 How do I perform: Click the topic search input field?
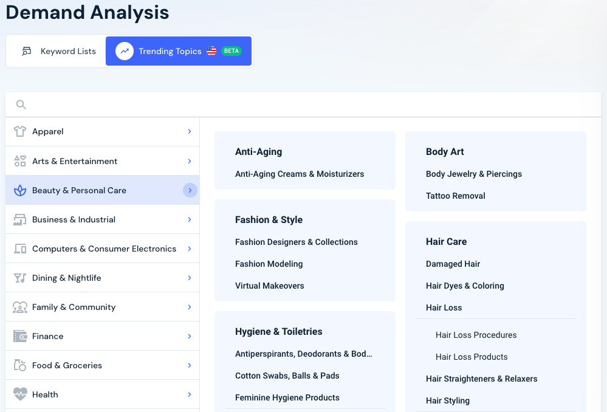pos(303,105)
